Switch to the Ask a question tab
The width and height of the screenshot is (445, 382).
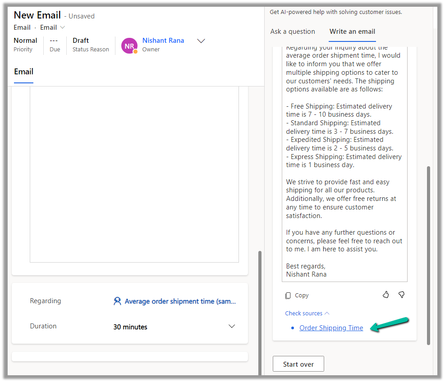293,32
